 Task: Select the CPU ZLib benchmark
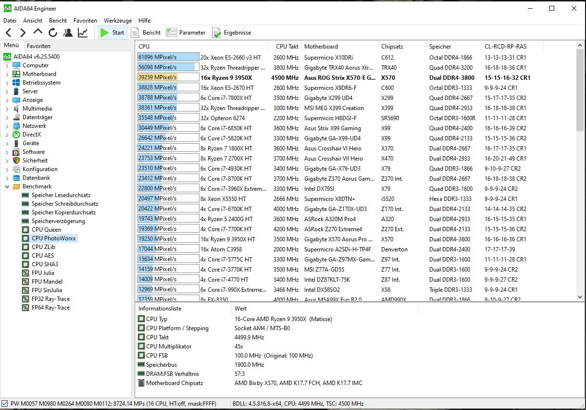coord(43,247)
